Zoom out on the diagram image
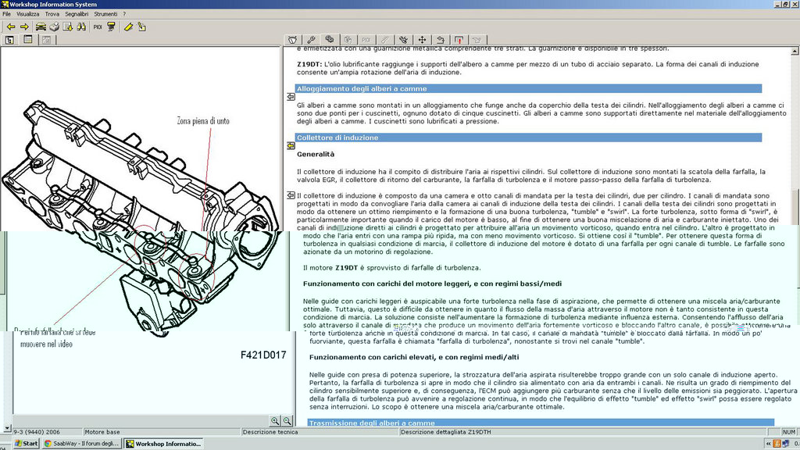The width and height of the screenshot is (800, 450). click(x=287, y=420)
